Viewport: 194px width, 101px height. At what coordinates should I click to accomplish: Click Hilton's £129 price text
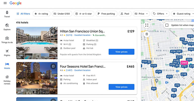click(x=131, y=31)
